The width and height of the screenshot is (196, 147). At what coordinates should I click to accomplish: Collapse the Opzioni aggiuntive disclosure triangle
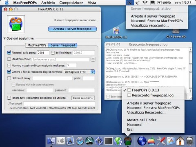click(x=4, y=38)
